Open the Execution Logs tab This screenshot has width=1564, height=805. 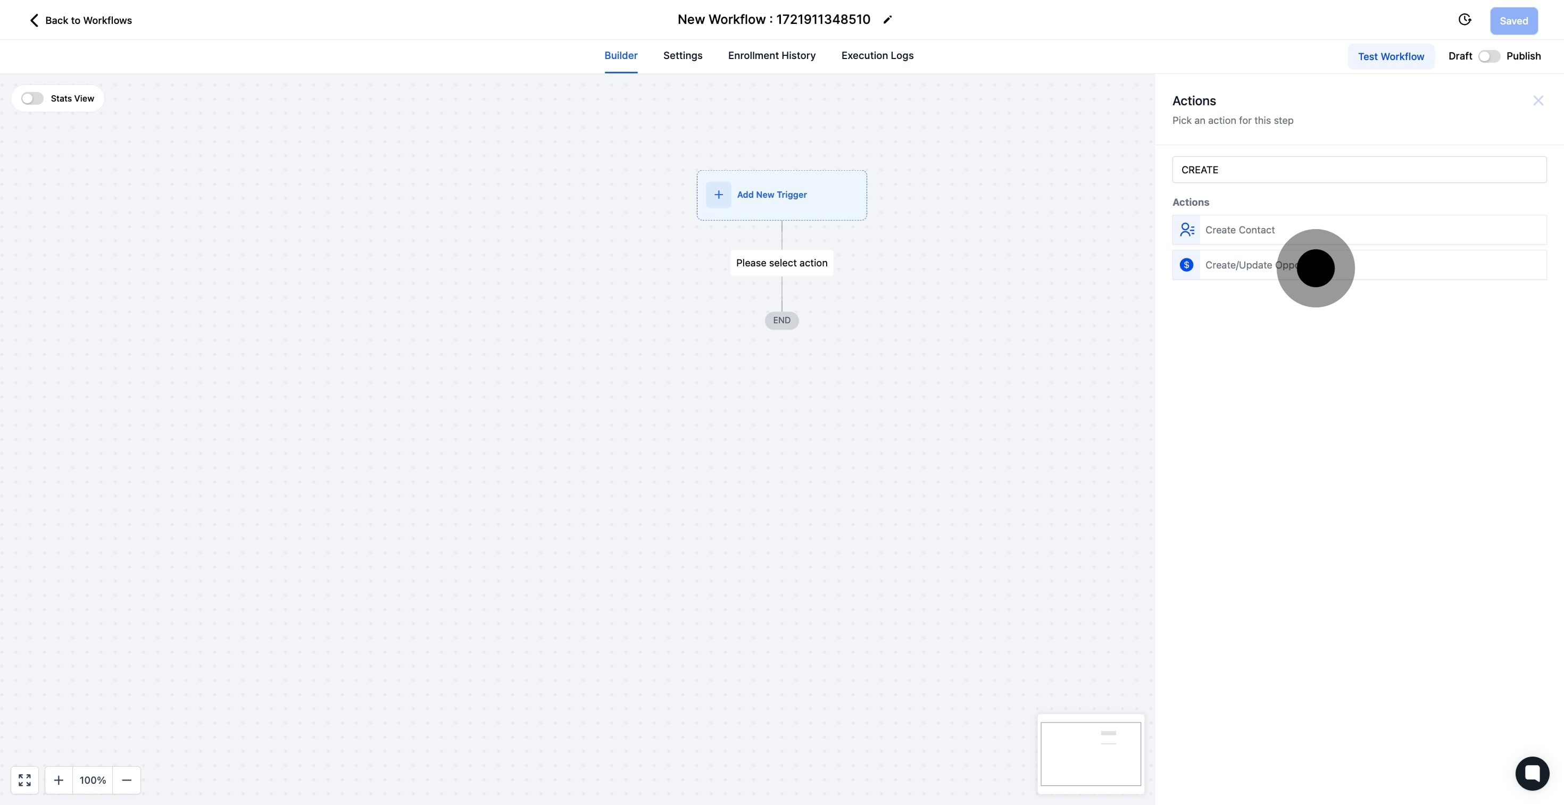(x=877, y=56)
